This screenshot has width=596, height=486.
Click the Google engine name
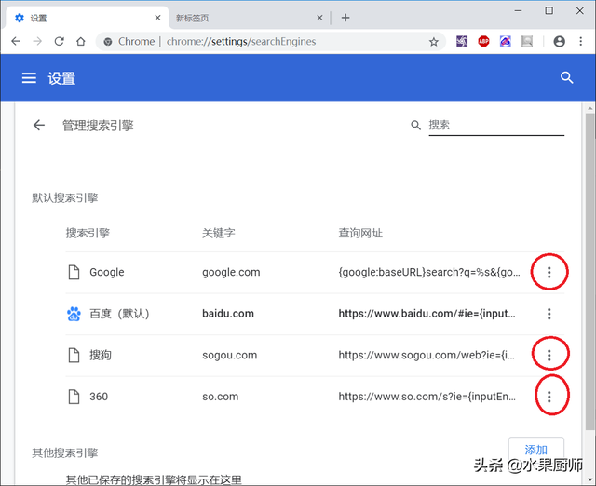107,272
